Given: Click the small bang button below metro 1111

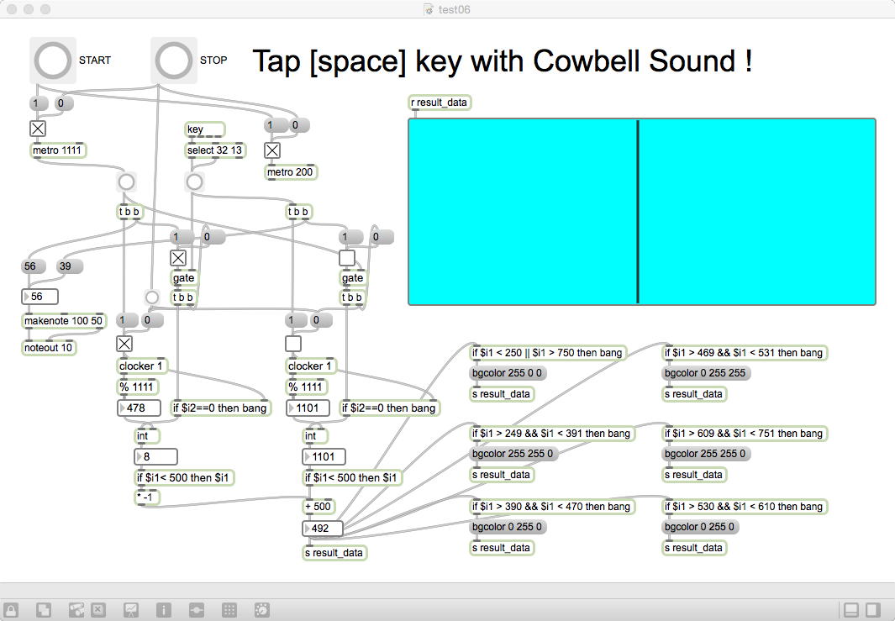Looking at the screenshot, I should [x=126, y=182].
